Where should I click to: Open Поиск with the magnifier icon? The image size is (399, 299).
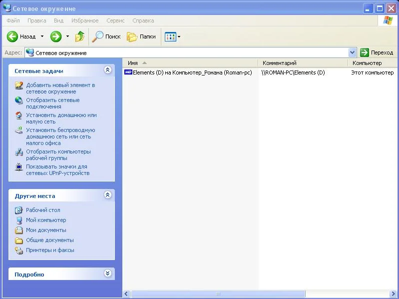(98, 36)
